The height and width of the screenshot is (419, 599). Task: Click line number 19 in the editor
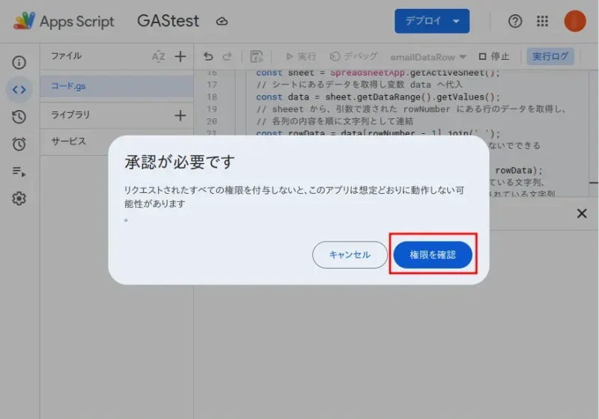(212, 109)
